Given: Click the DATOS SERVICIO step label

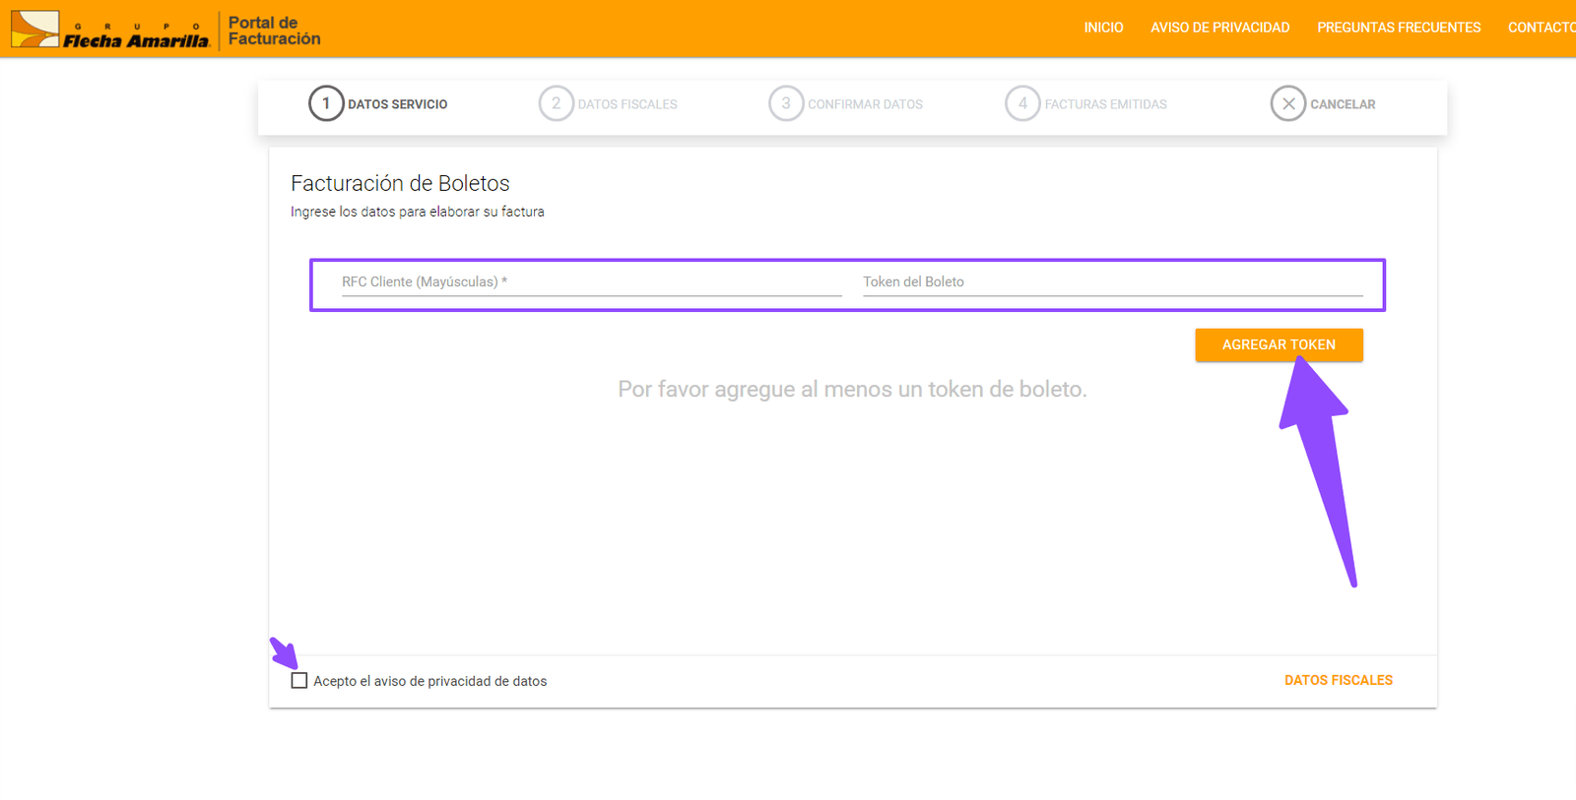Looking at the screenshot, I should (x=398, y=104).
